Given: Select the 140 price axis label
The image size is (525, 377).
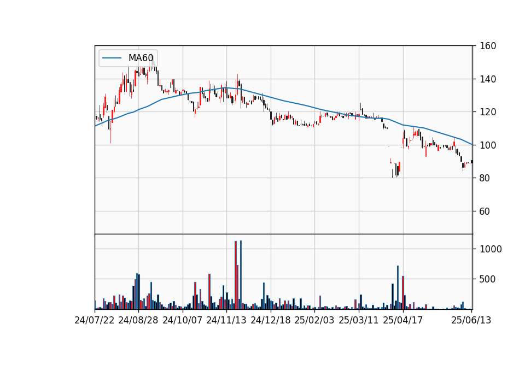Looking at the screenshot, I should pyautogui.click(x=488, y=79).
